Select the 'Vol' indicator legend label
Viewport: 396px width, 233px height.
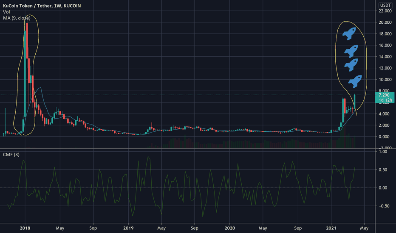click(6, 12)
